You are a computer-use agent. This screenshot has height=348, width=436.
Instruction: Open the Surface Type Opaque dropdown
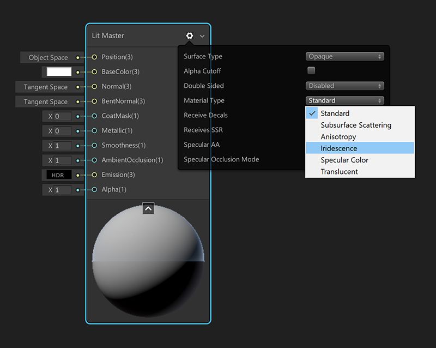pyautogui.click(x=345, y=57)
